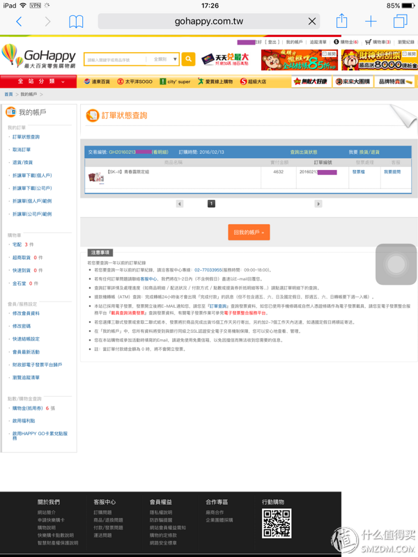The width and height of the screenshot is (418, 557).
Task: Open 我的帳戶 in the top bar
Action: (x=294, y=42)
